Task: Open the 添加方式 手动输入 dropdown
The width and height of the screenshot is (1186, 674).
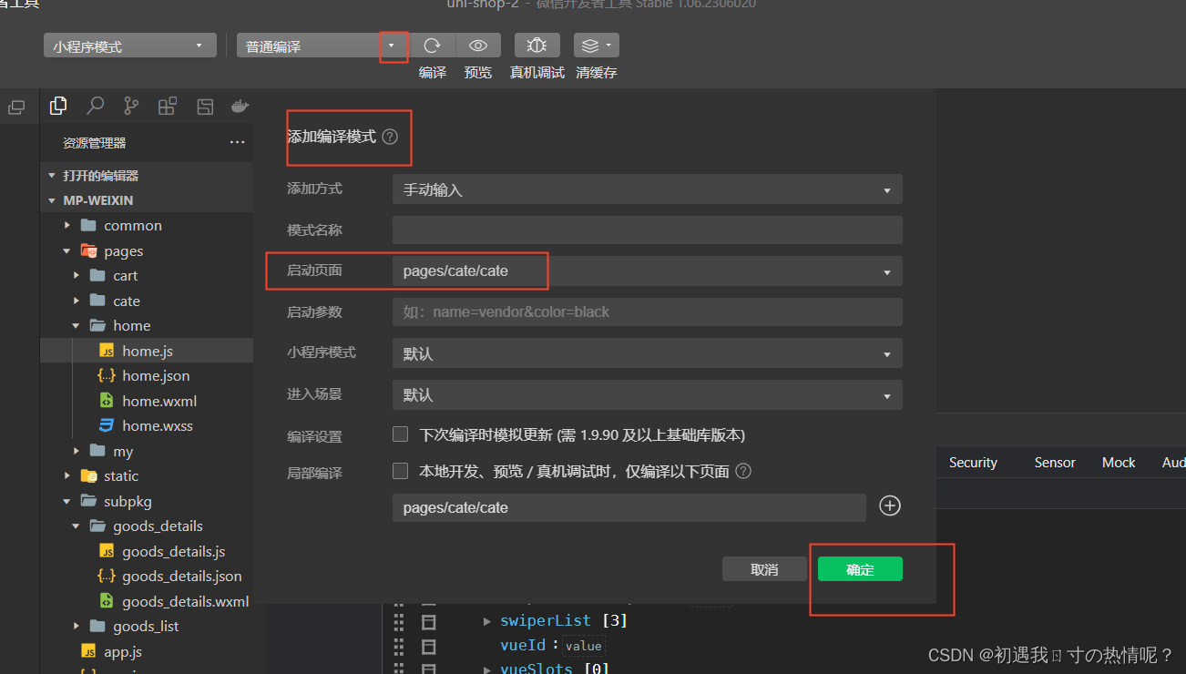Action: point(648,189)
